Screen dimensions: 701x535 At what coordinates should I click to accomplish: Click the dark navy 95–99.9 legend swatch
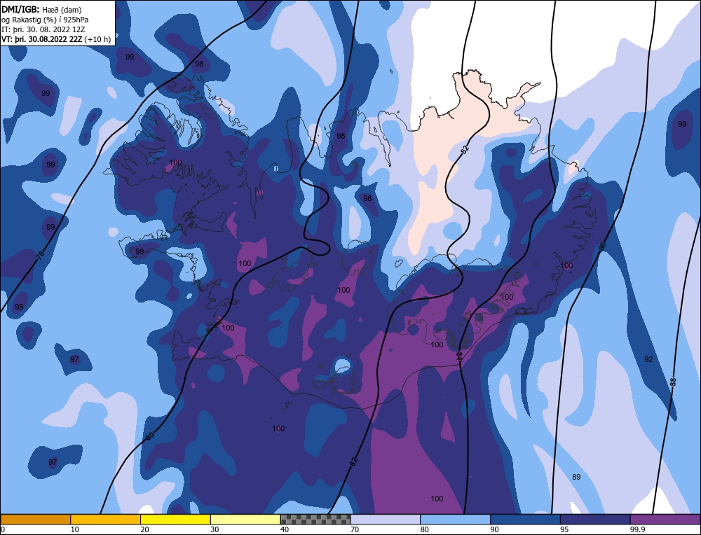(595, 519)
